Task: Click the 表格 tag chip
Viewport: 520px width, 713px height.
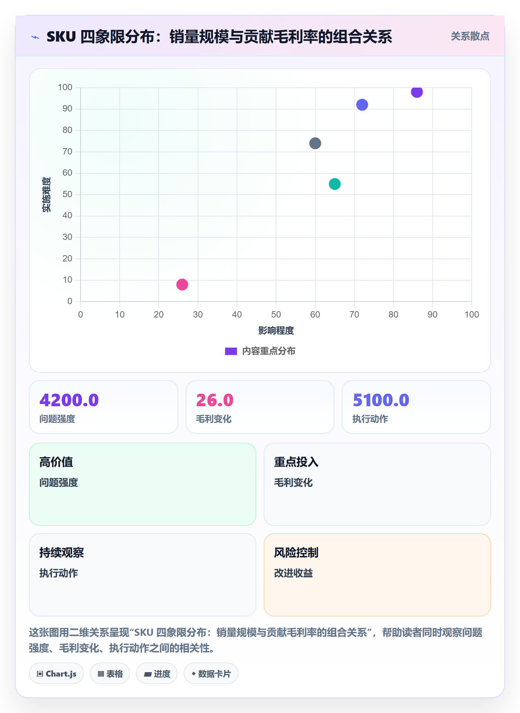Action: click(x=110, y=674)
